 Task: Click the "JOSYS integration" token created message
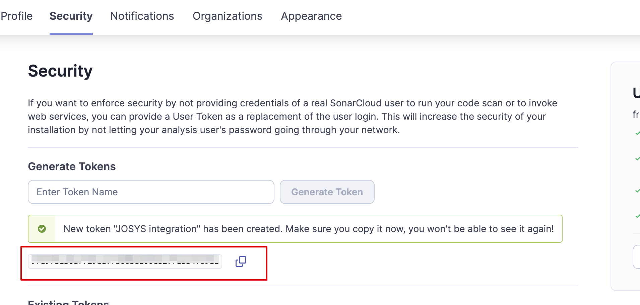pos(308,229)
